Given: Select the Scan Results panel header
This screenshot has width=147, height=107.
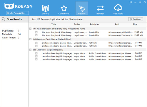Looking at the screenshot, I should coord(14,19).
